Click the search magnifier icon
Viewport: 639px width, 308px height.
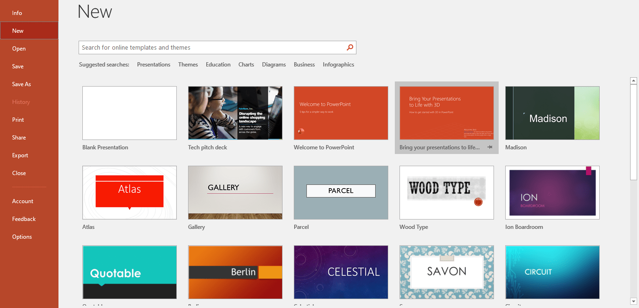click(x=349, y=47)
